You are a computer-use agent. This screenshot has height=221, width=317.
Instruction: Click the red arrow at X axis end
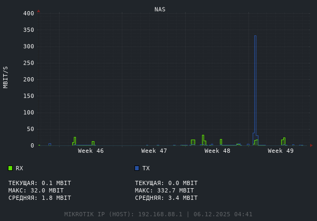coord(311,145)
